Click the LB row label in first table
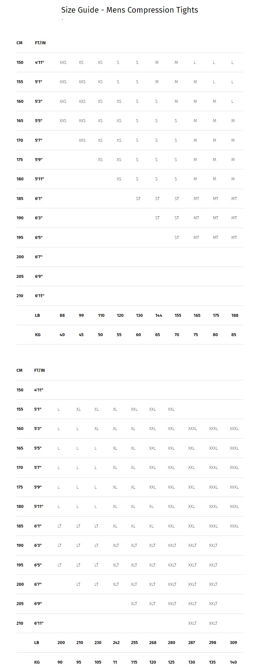253x666 pixels. pos(37,315)
